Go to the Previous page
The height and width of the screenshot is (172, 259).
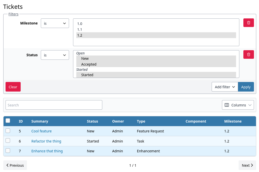[x=15, y=165]
